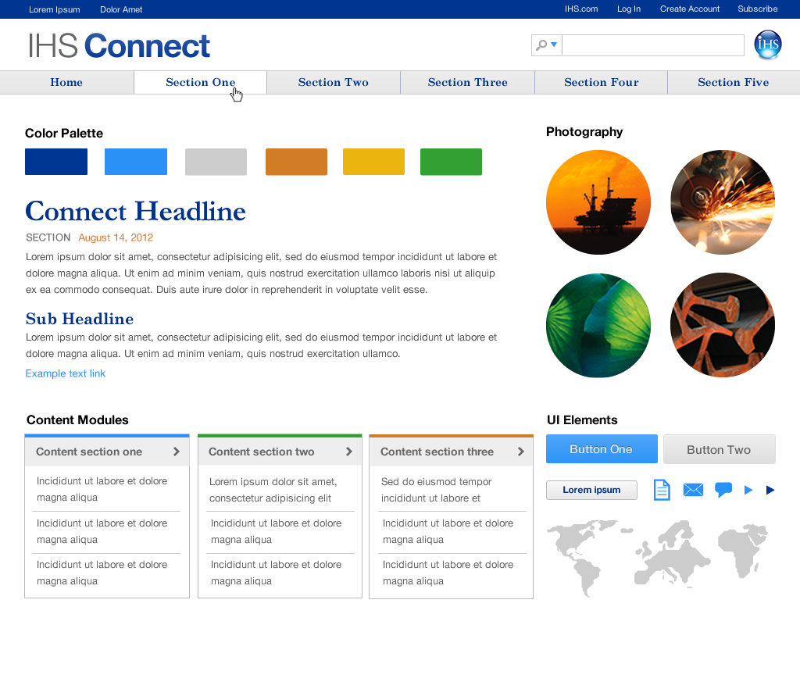Expand Content section three chevron
Image resolution: width=800 pixels, height=689 pixels.
click(521, 452)
